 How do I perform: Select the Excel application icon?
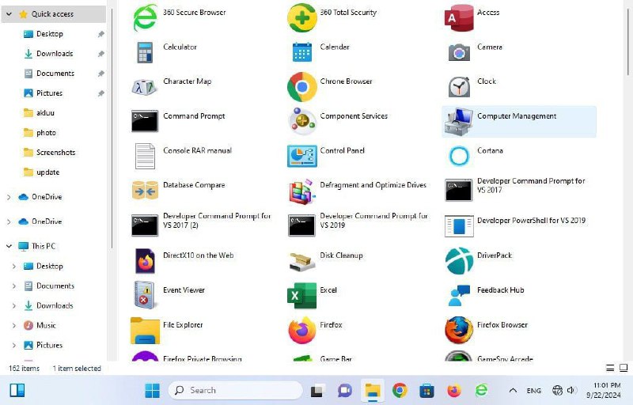(x=301, y=295)
